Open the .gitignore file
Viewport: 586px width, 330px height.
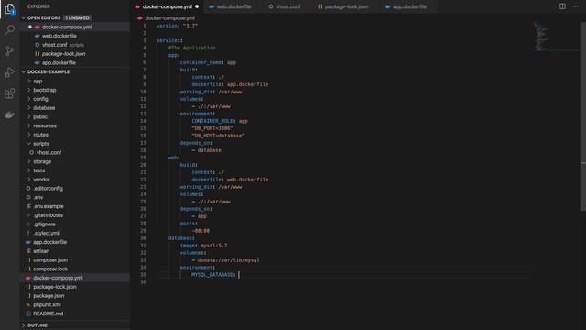pos(75,225)
